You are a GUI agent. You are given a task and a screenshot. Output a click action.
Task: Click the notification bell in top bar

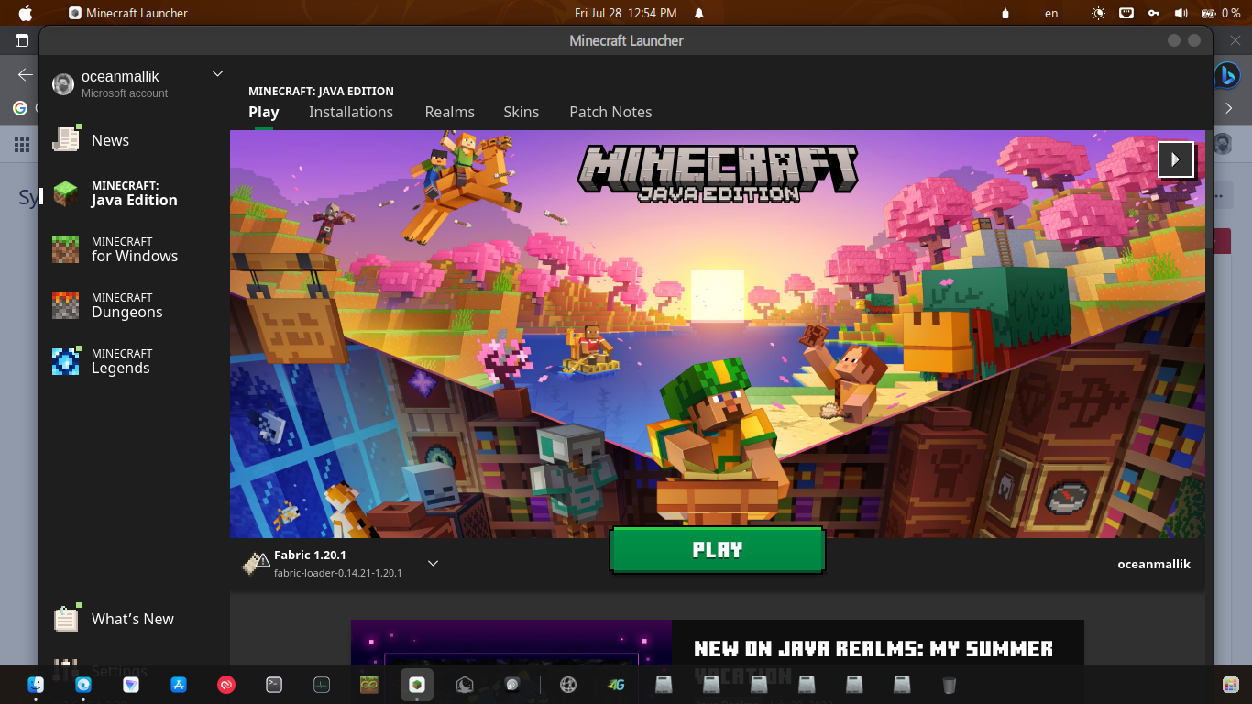(x=699, y=13)
